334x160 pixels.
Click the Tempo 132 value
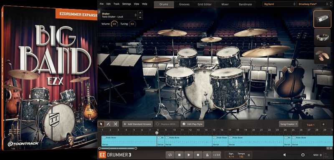click(241, 157)
